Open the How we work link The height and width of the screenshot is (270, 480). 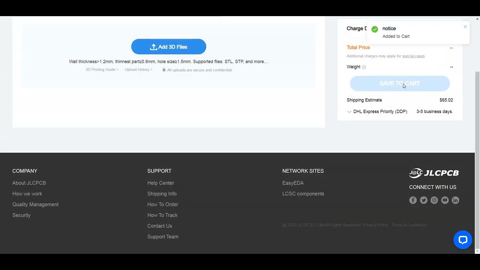coord(27,194)
